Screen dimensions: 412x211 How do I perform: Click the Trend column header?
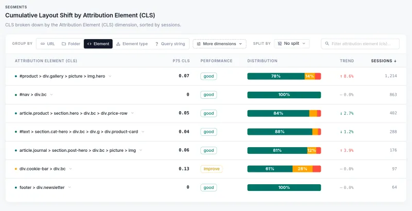[x=347, y=61]
